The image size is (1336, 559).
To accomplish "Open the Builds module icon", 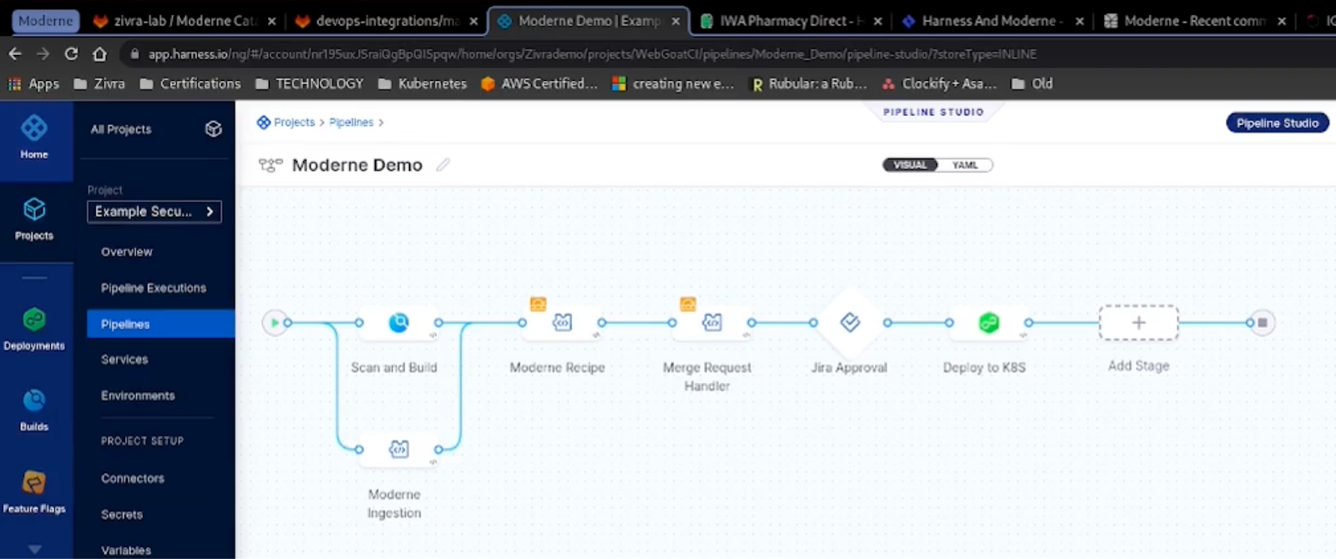I will point(34,400).
